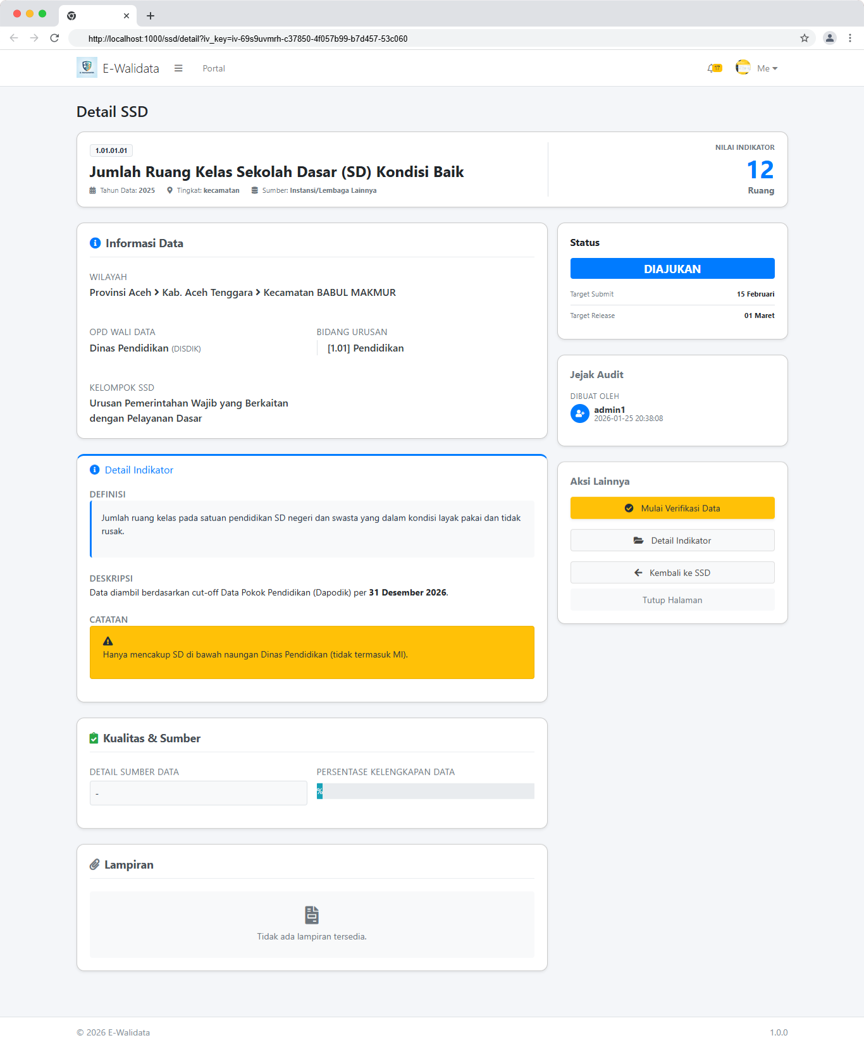The image size is (864, 1047).
Task: Click the browser address bar URL
Action: click(248, 39)
